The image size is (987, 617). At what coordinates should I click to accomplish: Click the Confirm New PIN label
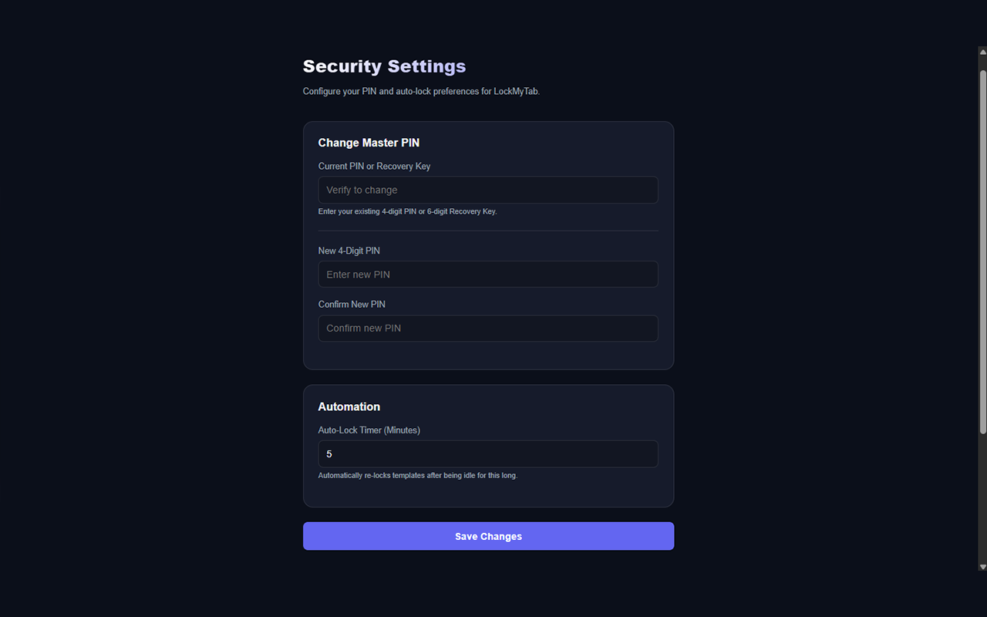[x=352, y=304]
